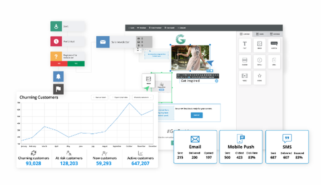The height and width of the screenshot is (185, 321).
Task: Click the green G logo in email canvas
Action: coord(180,39)
